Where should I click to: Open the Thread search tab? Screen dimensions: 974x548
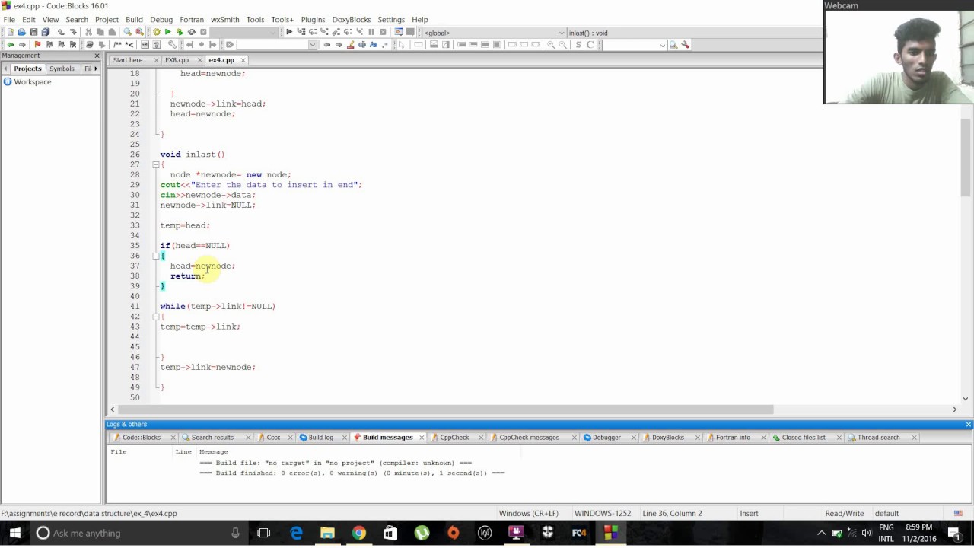point(878,438)
